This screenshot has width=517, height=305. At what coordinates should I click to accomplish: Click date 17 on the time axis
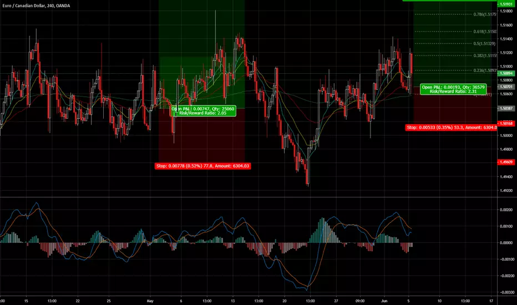(491, 301)
